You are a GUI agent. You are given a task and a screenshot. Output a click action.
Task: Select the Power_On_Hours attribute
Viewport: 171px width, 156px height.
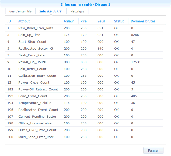pos(32,62)
